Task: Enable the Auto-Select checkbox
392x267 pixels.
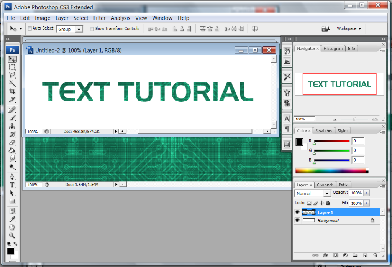Action: (x=30, y=28)
